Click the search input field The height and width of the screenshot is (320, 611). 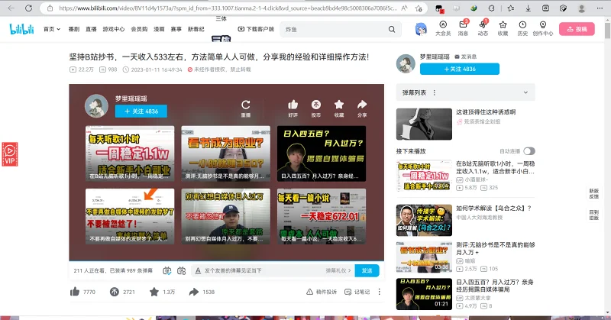tap(335, 29)
